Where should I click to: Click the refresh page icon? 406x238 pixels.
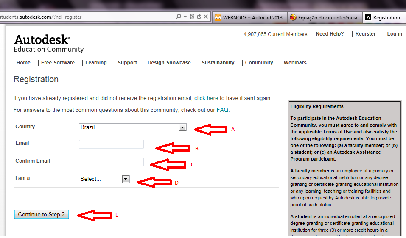(x=199, y=17)
